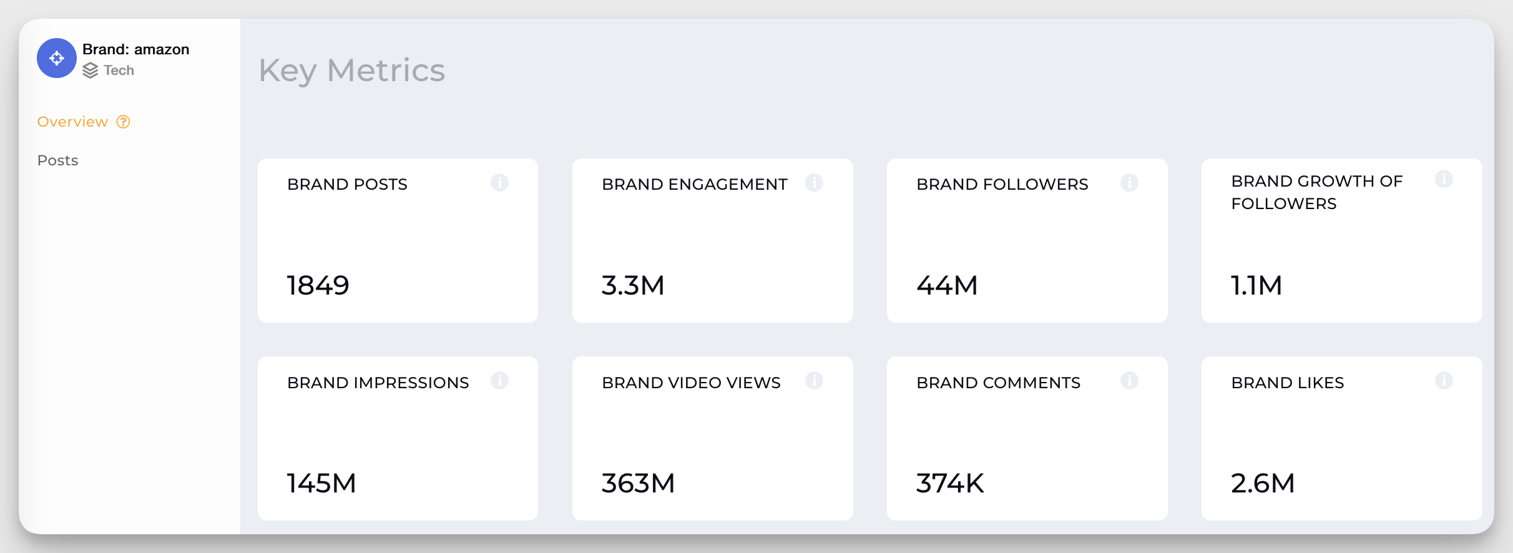Open info icon on Brand Impressions card
Screen dimensions: 1513x553
[499, 381]
